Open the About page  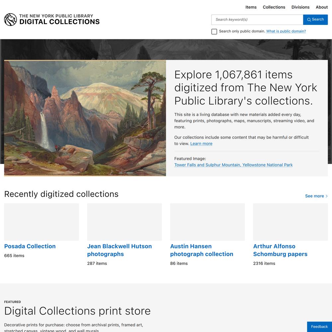(322, 7)
